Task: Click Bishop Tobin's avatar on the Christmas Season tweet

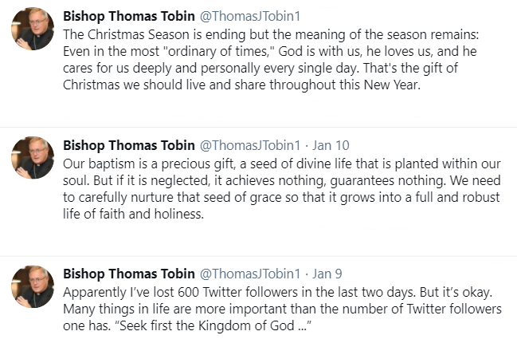Action: click(33, 29)
